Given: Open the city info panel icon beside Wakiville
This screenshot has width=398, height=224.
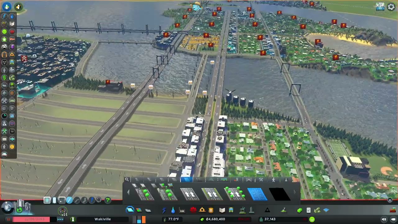Looking at the screenshot, I should pyautogui.click(x=73, y=219).
